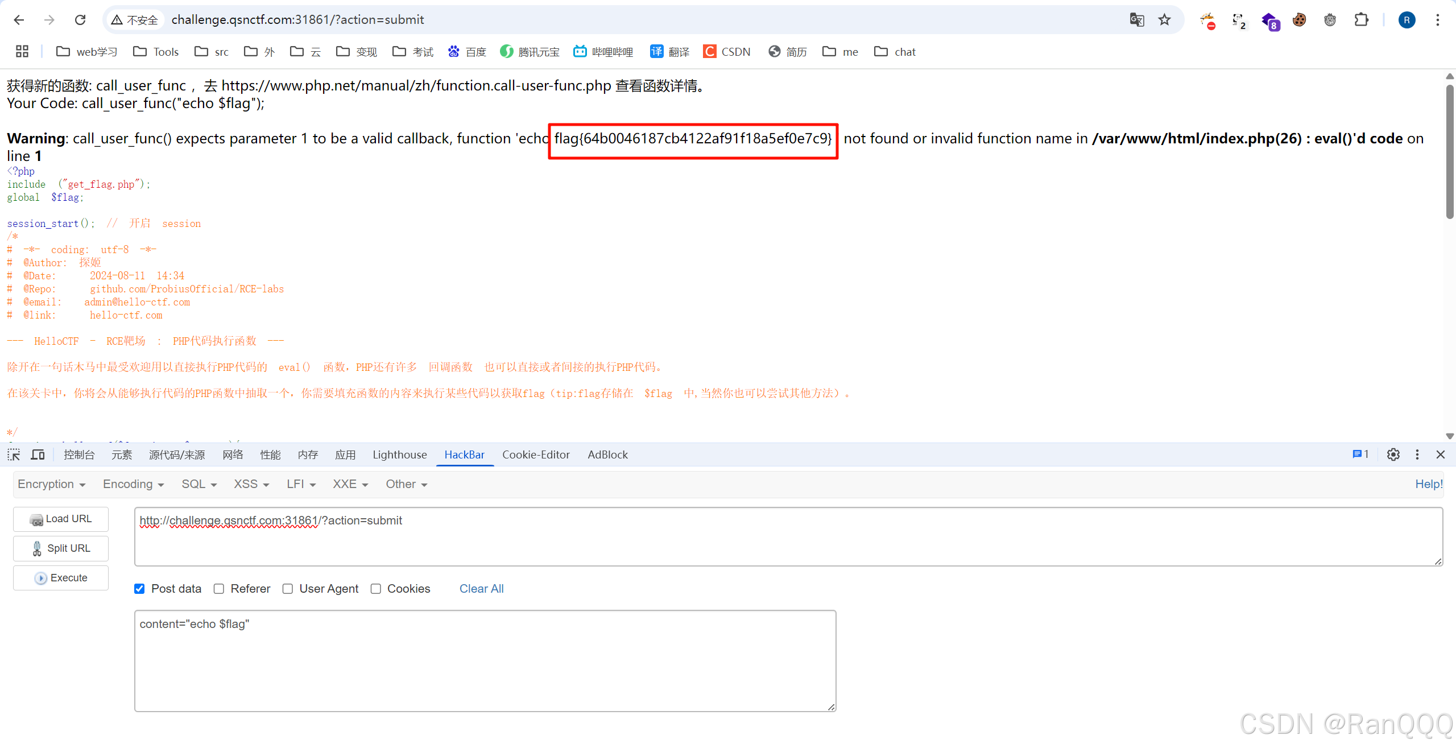
Task: Select the inspect element cursor tool in DevTools
Action: coord(13,454)
